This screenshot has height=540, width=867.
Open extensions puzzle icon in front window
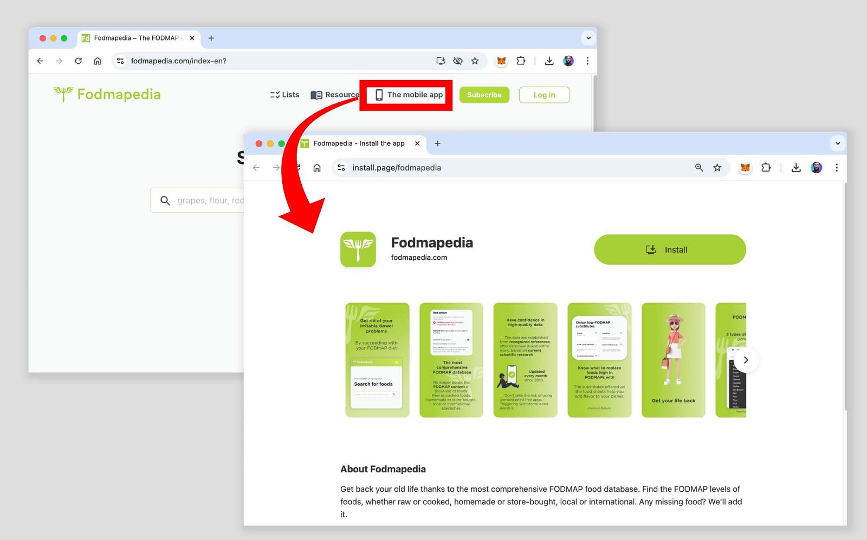tap(766, 168)
